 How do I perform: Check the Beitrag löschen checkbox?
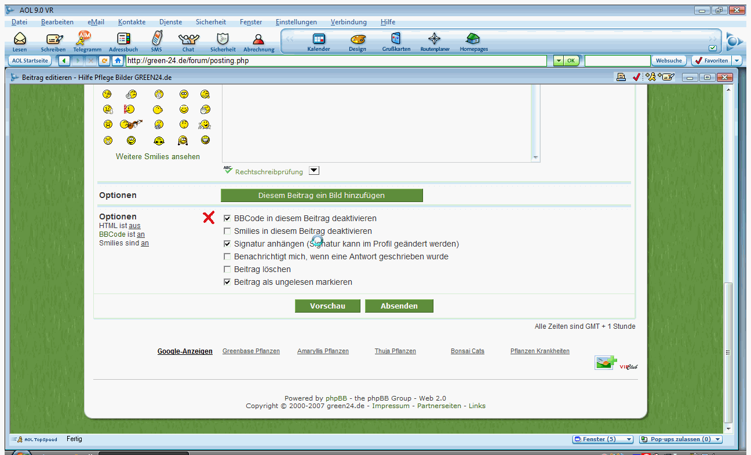coord(228,270)
